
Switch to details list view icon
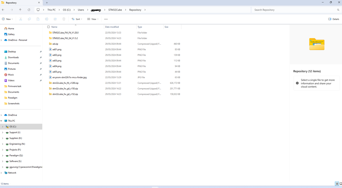(x=337, y=184)
